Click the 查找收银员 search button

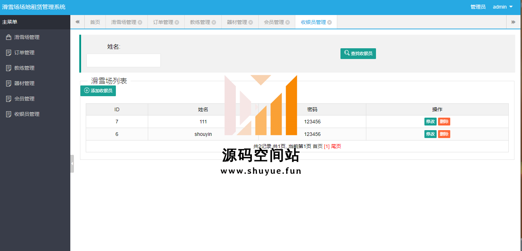(x=358, y=54)
